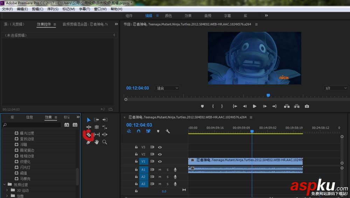
Task: Select the Razor tool in tools panel
Action: [89, 134]
